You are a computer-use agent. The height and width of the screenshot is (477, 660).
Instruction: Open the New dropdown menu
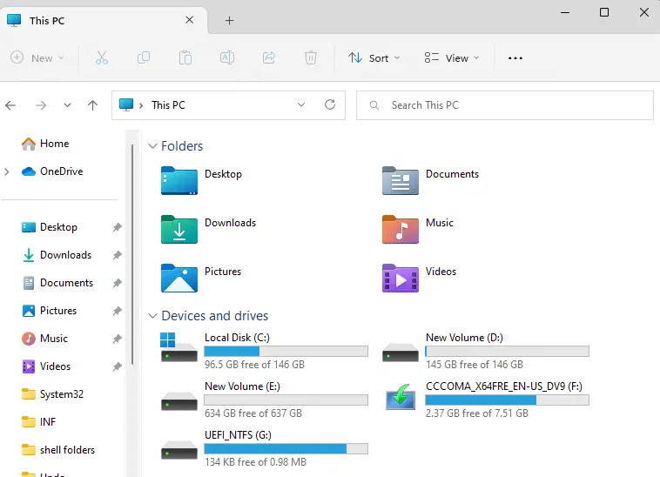coord(37,57)
